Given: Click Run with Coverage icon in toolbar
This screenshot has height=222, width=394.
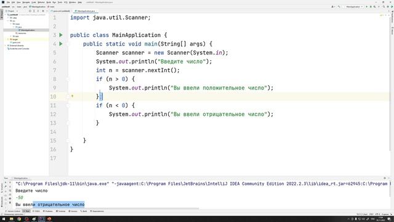Looking at the screenshot, I should pos(375,7).
